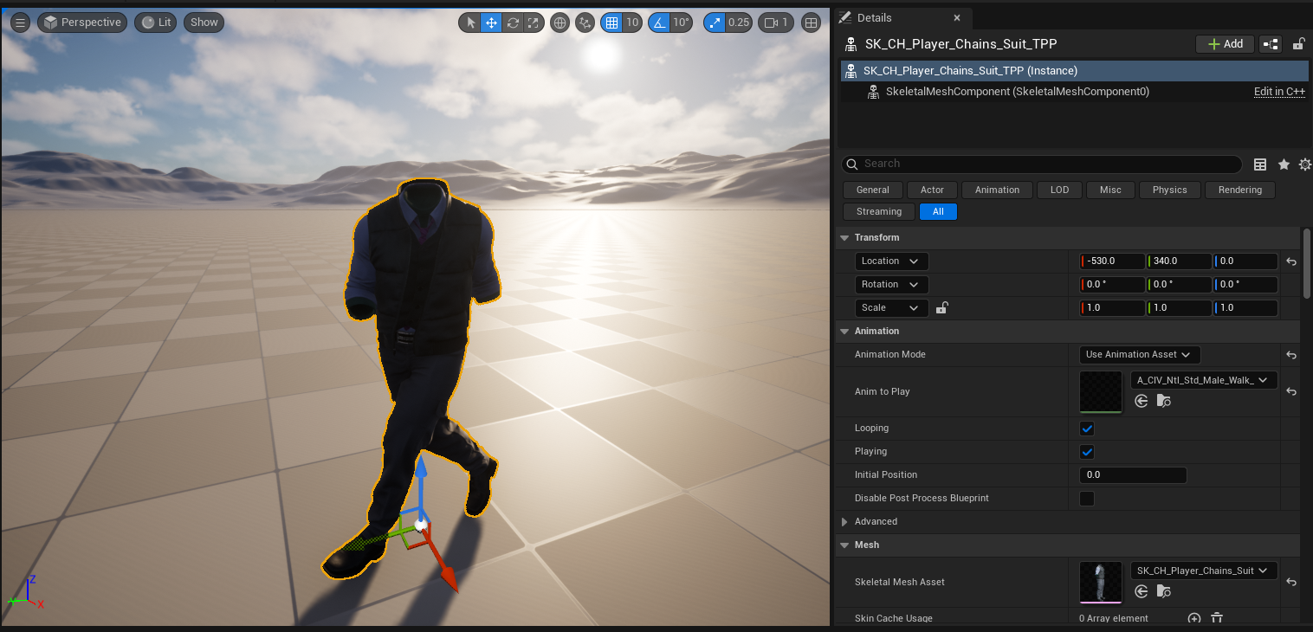Select the Actor filter tab
Screen dimensions: 1313x632
coord(933,190)
